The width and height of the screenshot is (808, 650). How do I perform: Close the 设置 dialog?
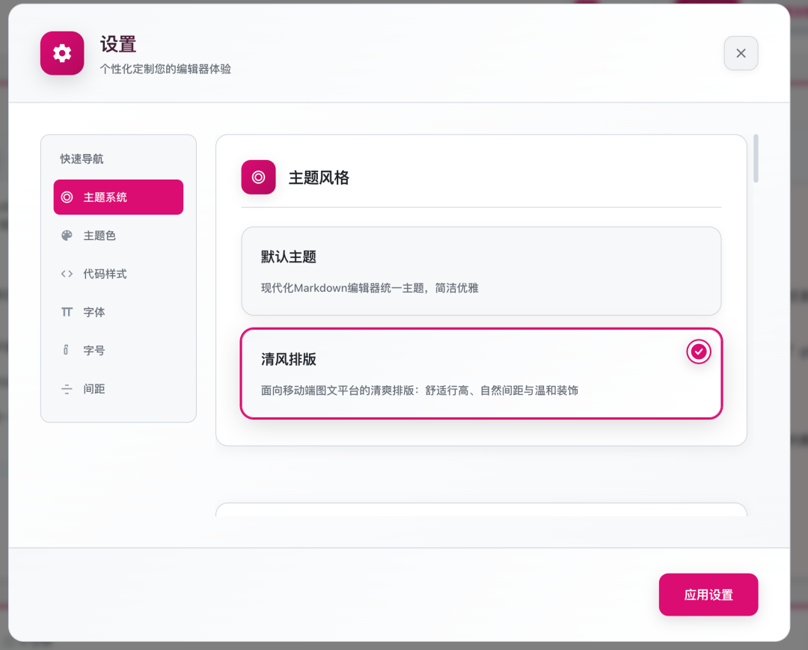tap(741, 53)
